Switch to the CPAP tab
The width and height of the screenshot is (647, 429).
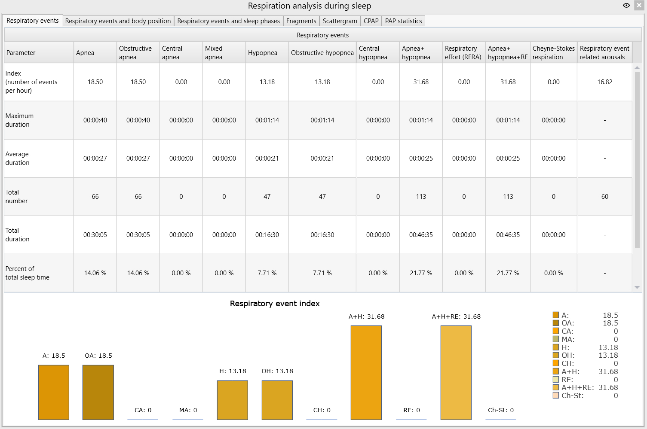[x=371, y=21]
